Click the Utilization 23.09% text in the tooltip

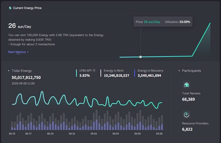coord(177,22)
